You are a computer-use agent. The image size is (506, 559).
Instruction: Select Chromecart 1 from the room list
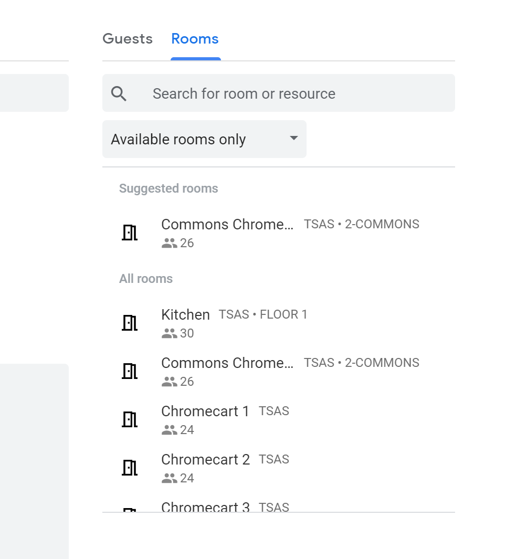point(205,412)
